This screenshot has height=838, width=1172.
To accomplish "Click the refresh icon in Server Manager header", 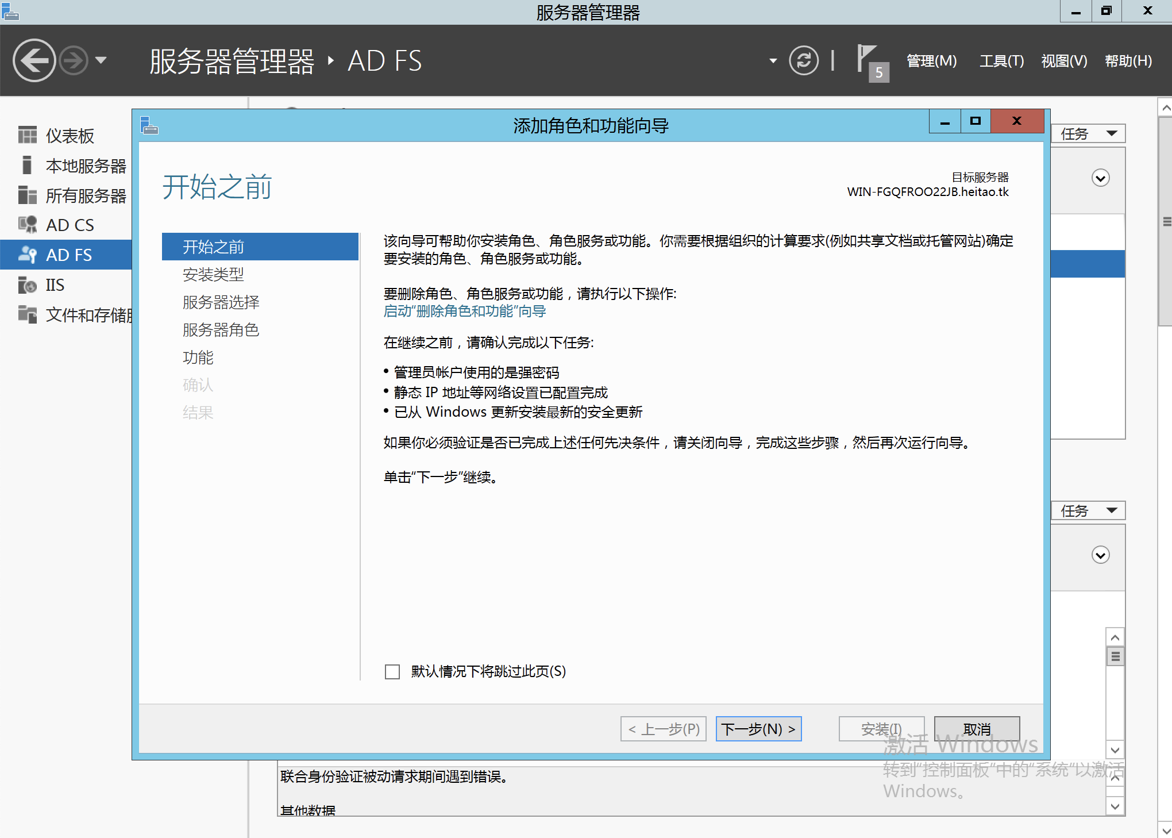I will (803, 60).
